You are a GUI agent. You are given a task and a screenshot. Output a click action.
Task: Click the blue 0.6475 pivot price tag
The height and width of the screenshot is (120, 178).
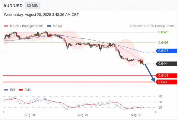click(166, 51)
